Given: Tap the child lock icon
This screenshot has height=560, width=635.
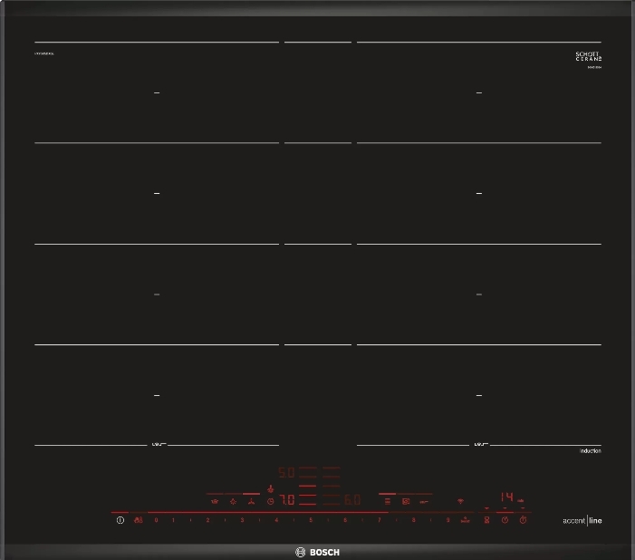Looking at the screenshot, I should click(x=138, y=520).
